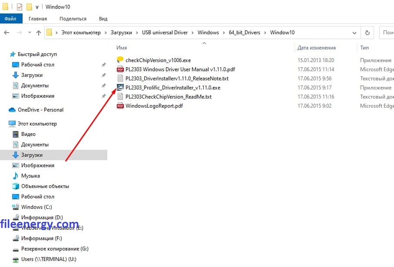This screenshot has height=267, width=394.
Task: Click the search box field
Action: [387, 33]
